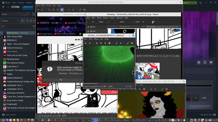
Task: Select Guild Wars 2 in Steam game list
Action: (18, 67)
